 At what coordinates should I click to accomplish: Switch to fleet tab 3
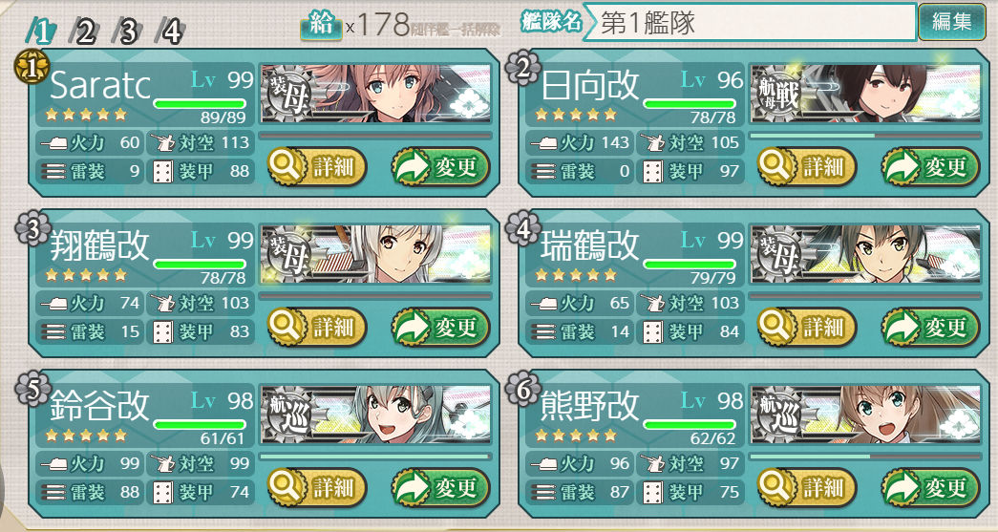126,32
